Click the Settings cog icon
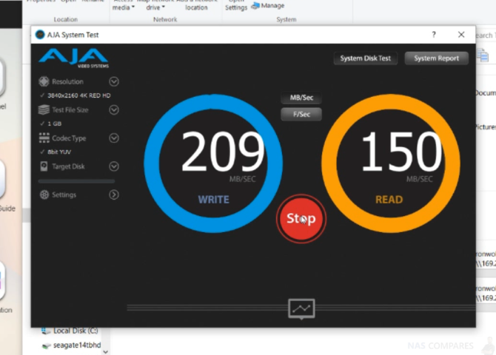496x355 pixels. (44, 195)
